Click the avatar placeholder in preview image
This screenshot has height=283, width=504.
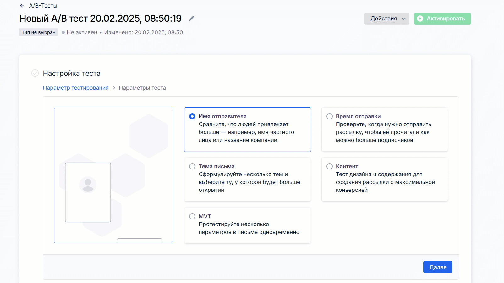tap(88, 185)
